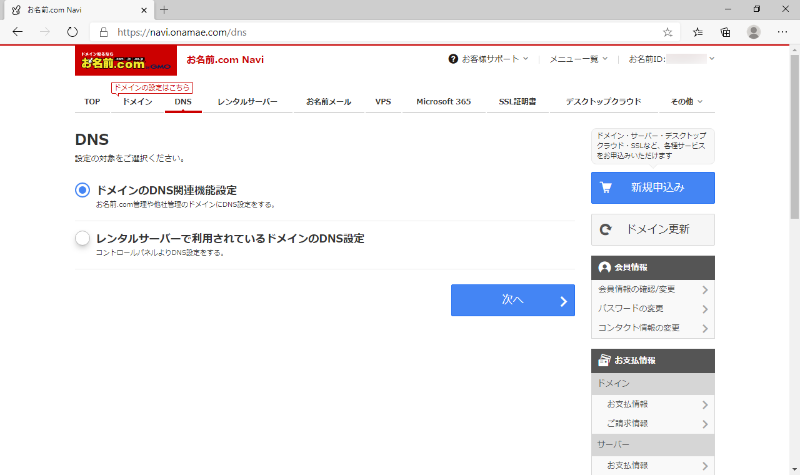Screen dimensions: 800x475
Task: Expand メニュー一覧 dropdown
Action: pyautogui.click(x=578, y=59)
